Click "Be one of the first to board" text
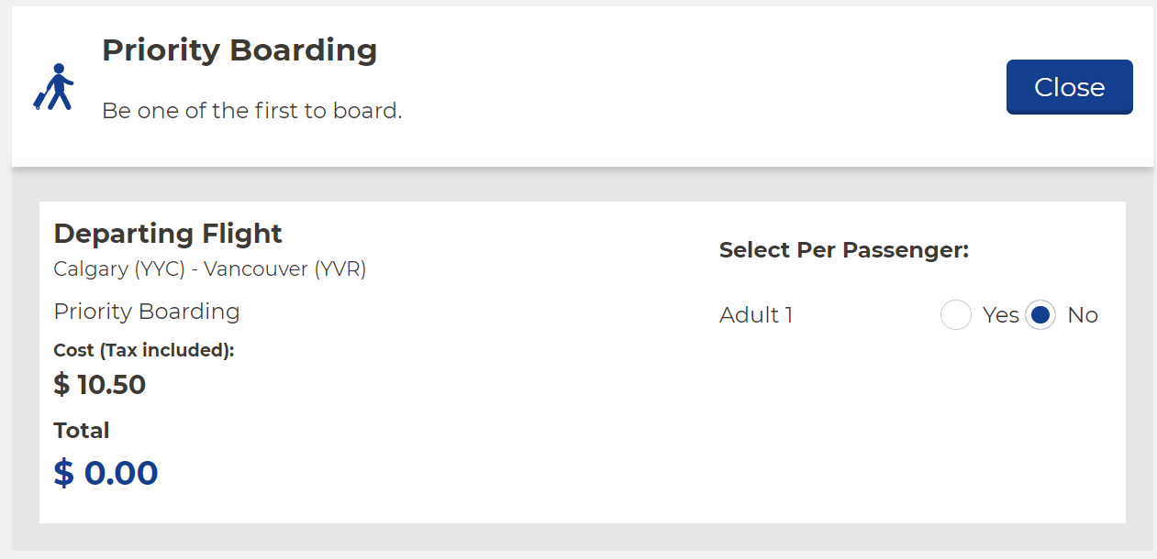1157x559 pixels. point(252,111)
